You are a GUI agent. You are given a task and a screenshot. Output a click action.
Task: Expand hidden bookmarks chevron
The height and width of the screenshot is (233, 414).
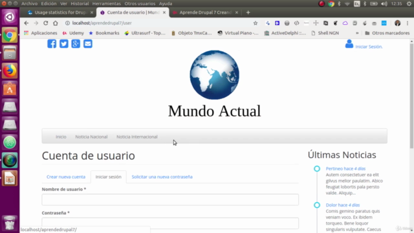tap(357, 33)
